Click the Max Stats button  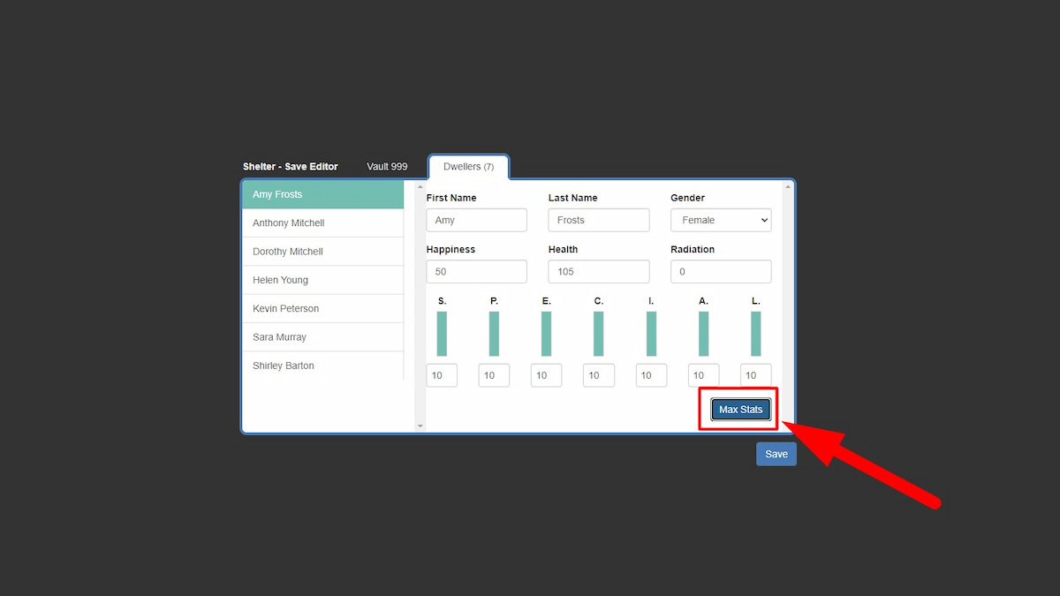[740, 410]
